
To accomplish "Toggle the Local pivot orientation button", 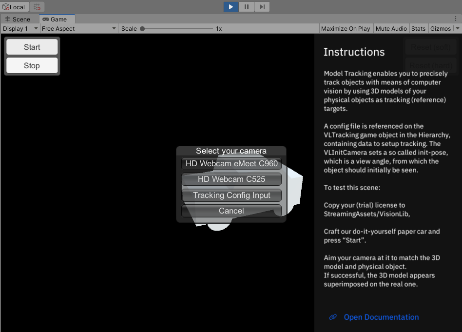I will [14, 7].
